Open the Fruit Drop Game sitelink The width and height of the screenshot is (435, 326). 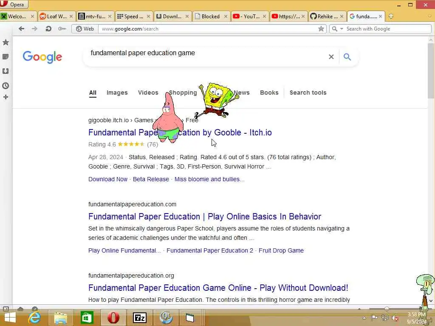tap(281, 250)
